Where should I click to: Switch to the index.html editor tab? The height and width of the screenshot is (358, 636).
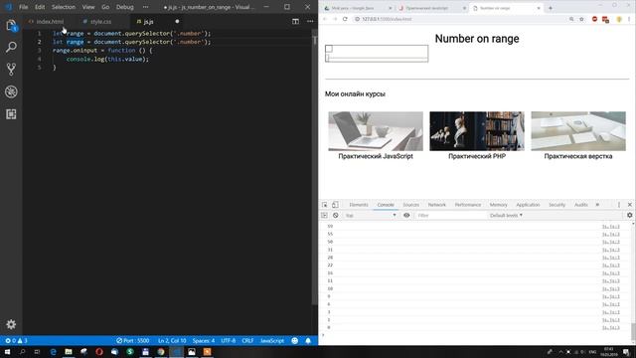click(x=50, y=22)
